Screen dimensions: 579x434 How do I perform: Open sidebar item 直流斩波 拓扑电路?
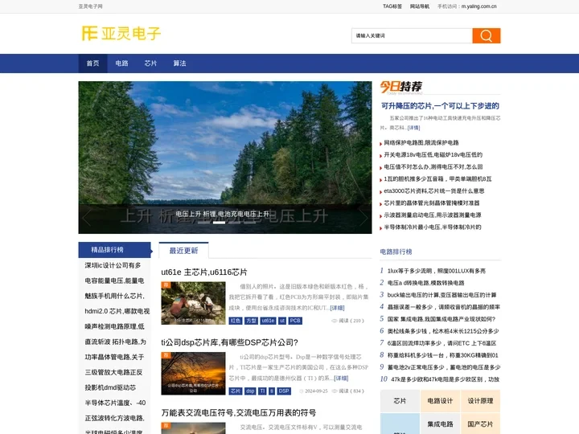click(116, 342)
